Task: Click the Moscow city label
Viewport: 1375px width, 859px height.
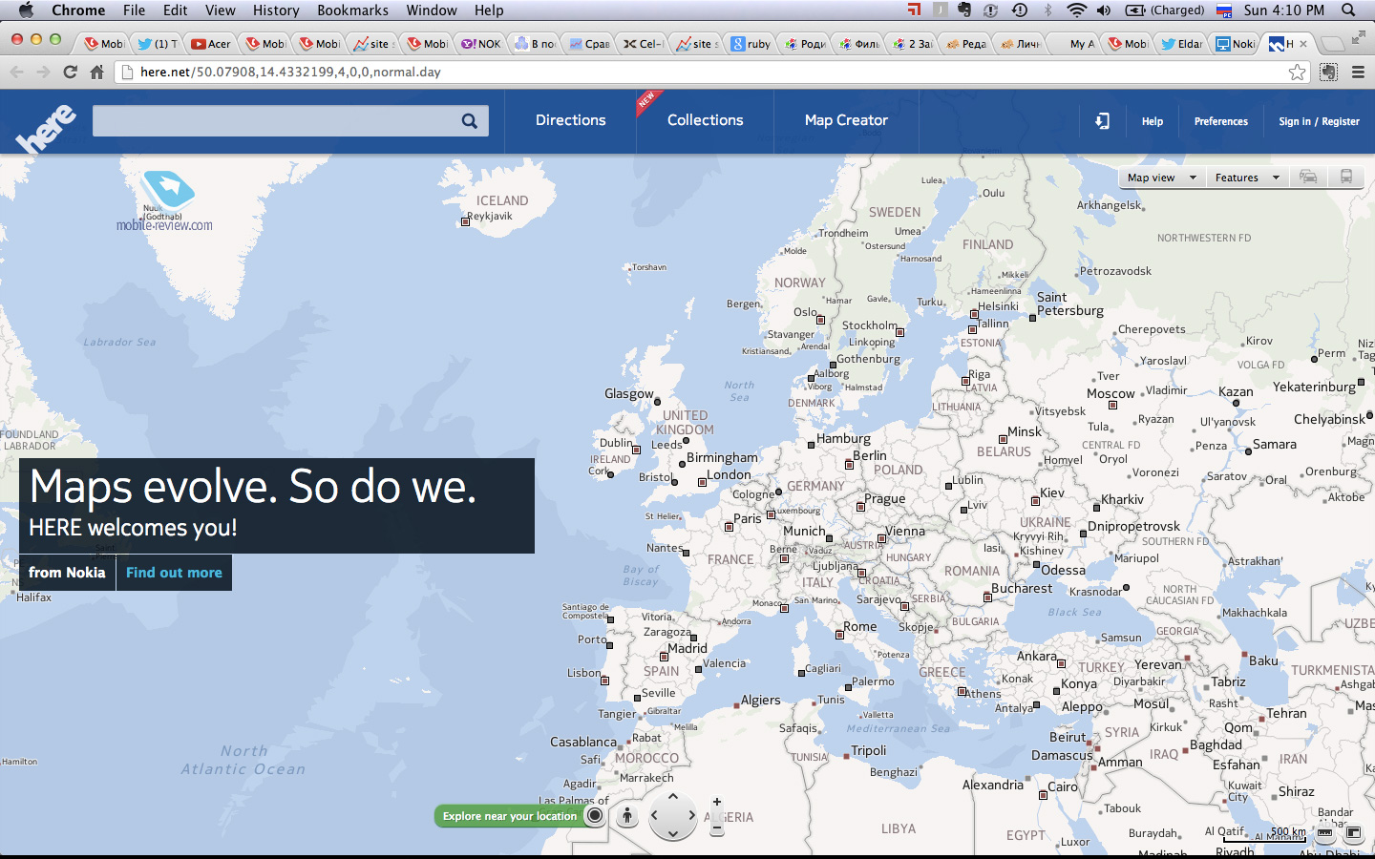Action: 1111,394
